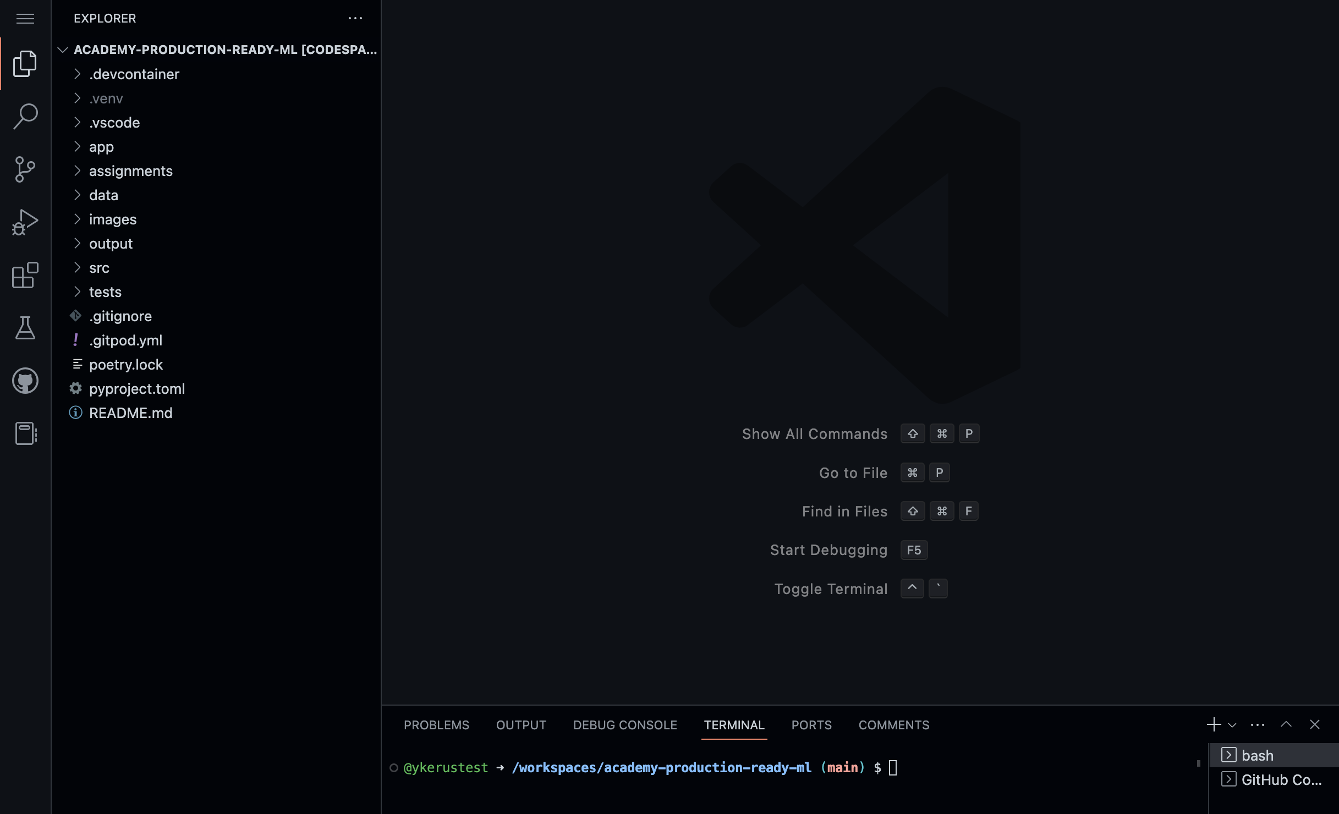Open the Explorer more actions ellipsis
Image resolution: width=1339 pixels, height=814 pixels.
[x=355, y=18]
